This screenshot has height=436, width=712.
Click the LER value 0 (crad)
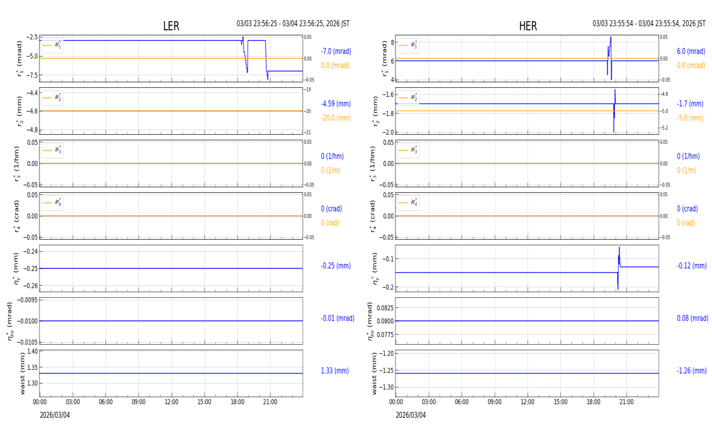[x=331, y=209]
